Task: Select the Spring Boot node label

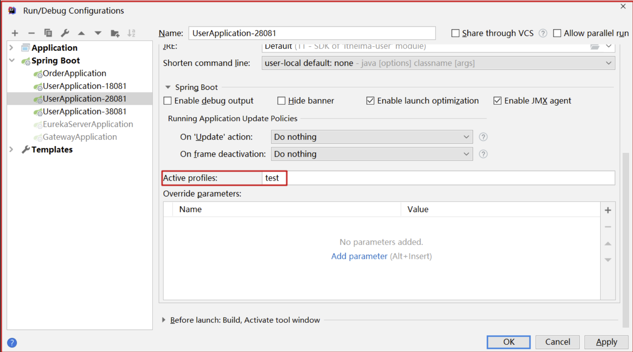Action: (x=56, y=61)
